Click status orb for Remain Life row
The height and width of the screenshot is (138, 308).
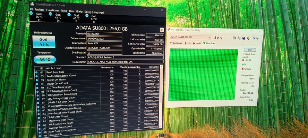pos(39,136)
